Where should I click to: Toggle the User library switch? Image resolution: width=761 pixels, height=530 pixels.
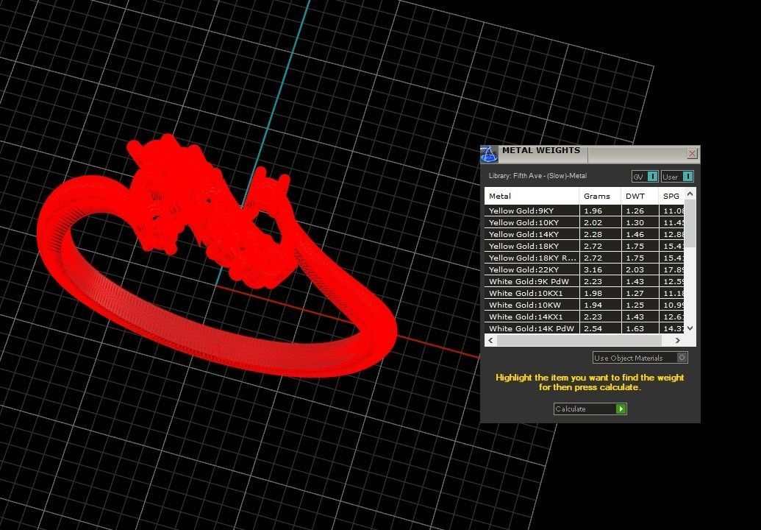click(x=677, y=177)
